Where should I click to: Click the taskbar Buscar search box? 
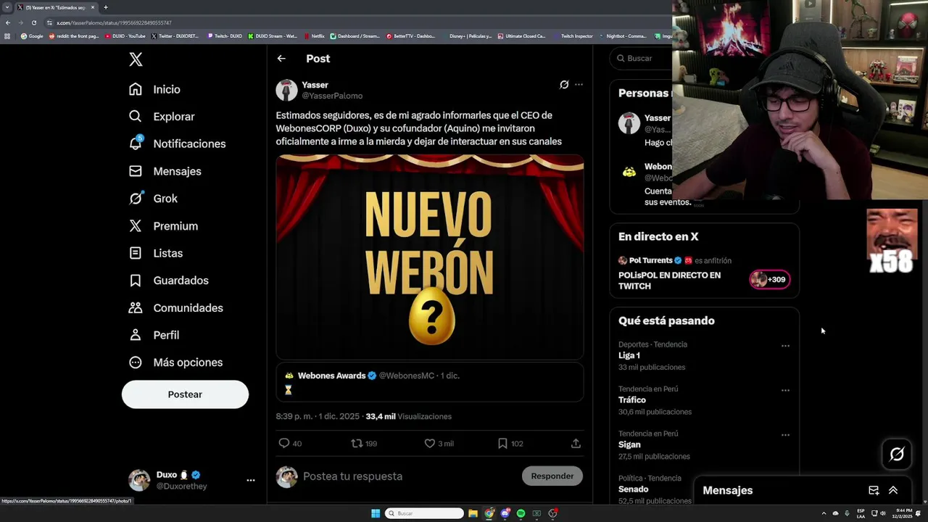(x=424, y=513)
